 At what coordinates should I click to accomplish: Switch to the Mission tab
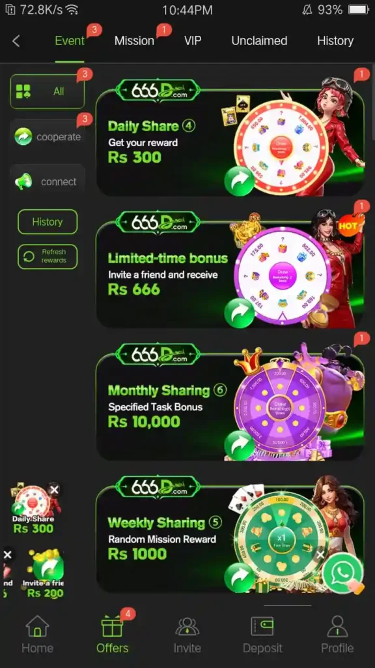[x=134, y=41]
